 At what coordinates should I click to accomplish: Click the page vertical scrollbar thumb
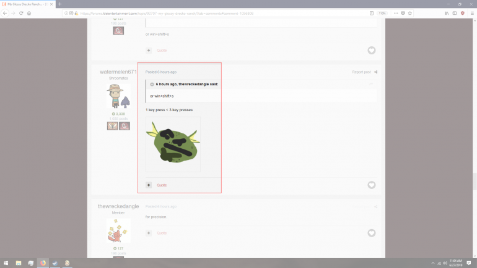click(475, 182)
